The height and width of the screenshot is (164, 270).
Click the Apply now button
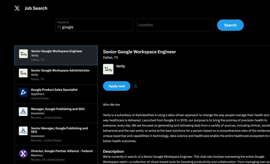click(x=117, y=86)
